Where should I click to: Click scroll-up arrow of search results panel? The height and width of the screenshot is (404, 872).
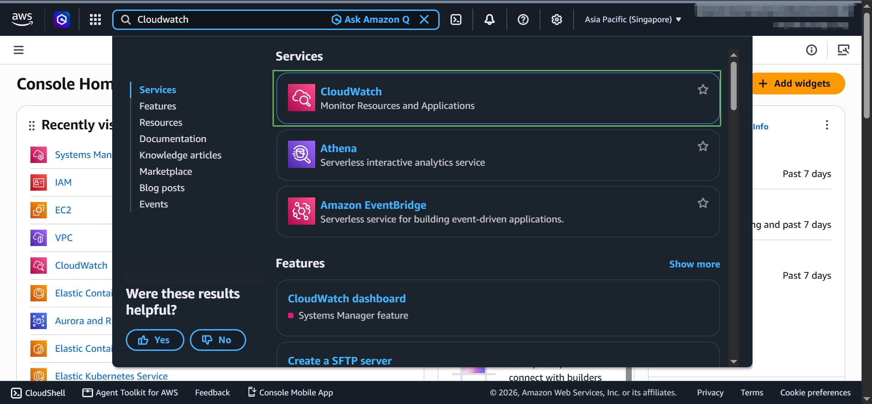pos(733,55)
